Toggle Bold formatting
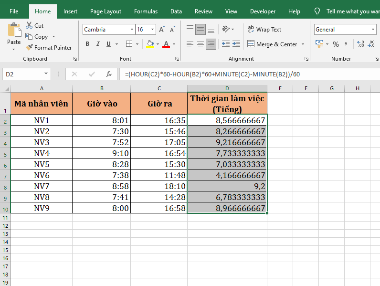 [x=87, y=44]
